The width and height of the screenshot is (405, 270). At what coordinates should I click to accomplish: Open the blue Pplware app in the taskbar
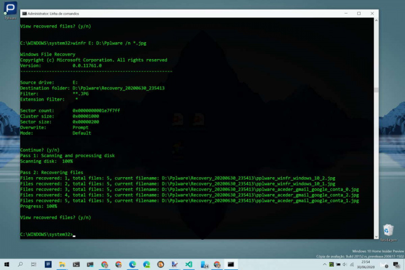(48, 264)
